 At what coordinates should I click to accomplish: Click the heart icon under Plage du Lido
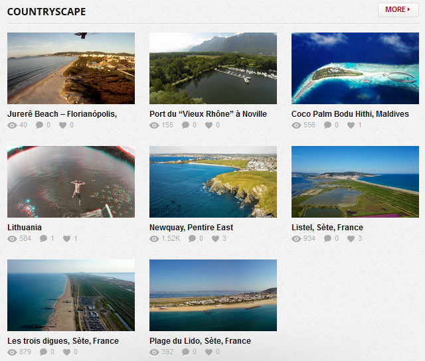[209, 352]
